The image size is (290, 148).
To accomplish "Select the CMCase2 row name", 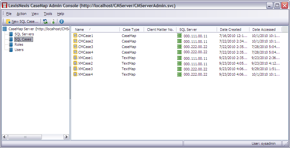I will click(x=86, y=41).
